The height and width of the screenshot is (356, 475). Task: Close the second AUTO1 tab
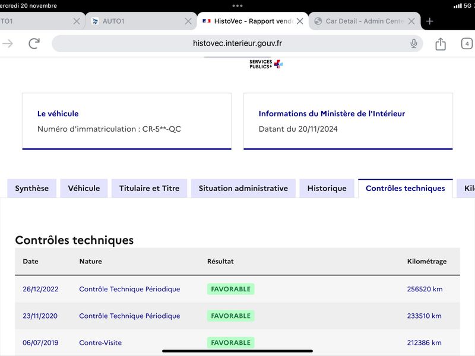[188, 21]
